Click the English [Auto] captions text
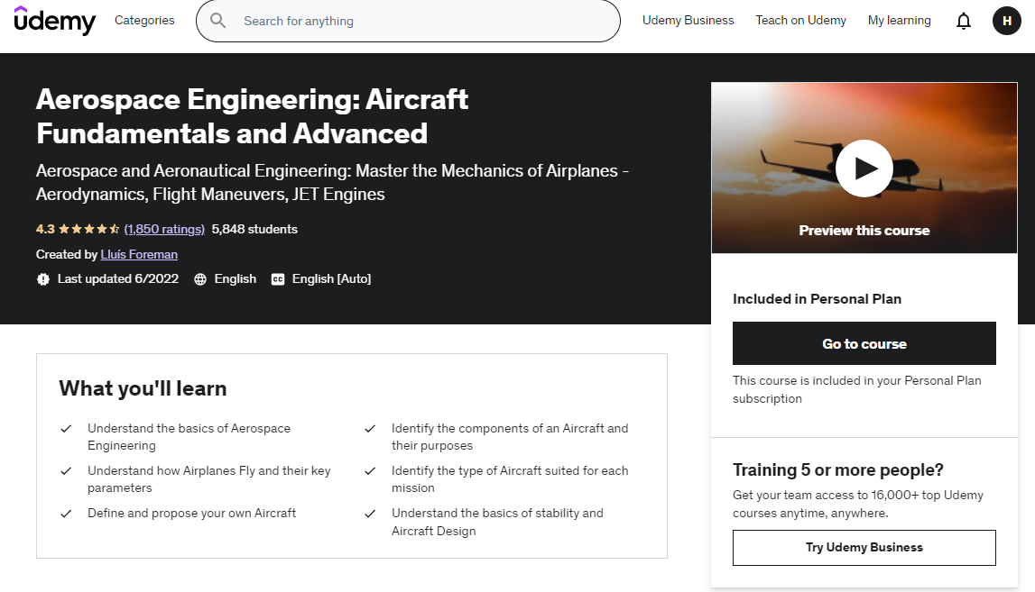 click(331, 278)
